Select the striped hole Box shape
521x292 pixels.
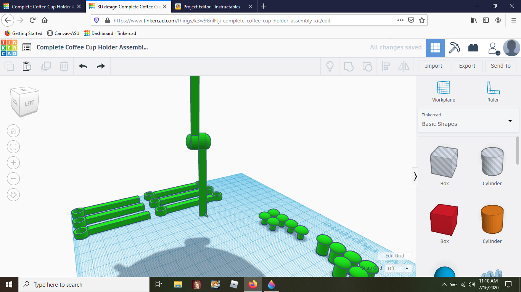[x=444, y=162]
